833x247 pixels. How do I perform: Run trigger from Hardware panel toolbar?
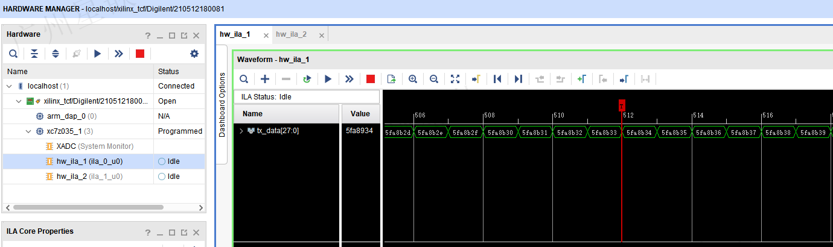pos(98,54)
